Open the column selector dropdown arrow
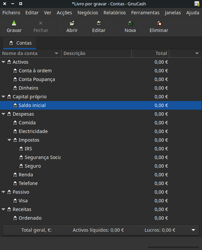The width and height of the screenshot is (202, 250). tap(197, 53)
